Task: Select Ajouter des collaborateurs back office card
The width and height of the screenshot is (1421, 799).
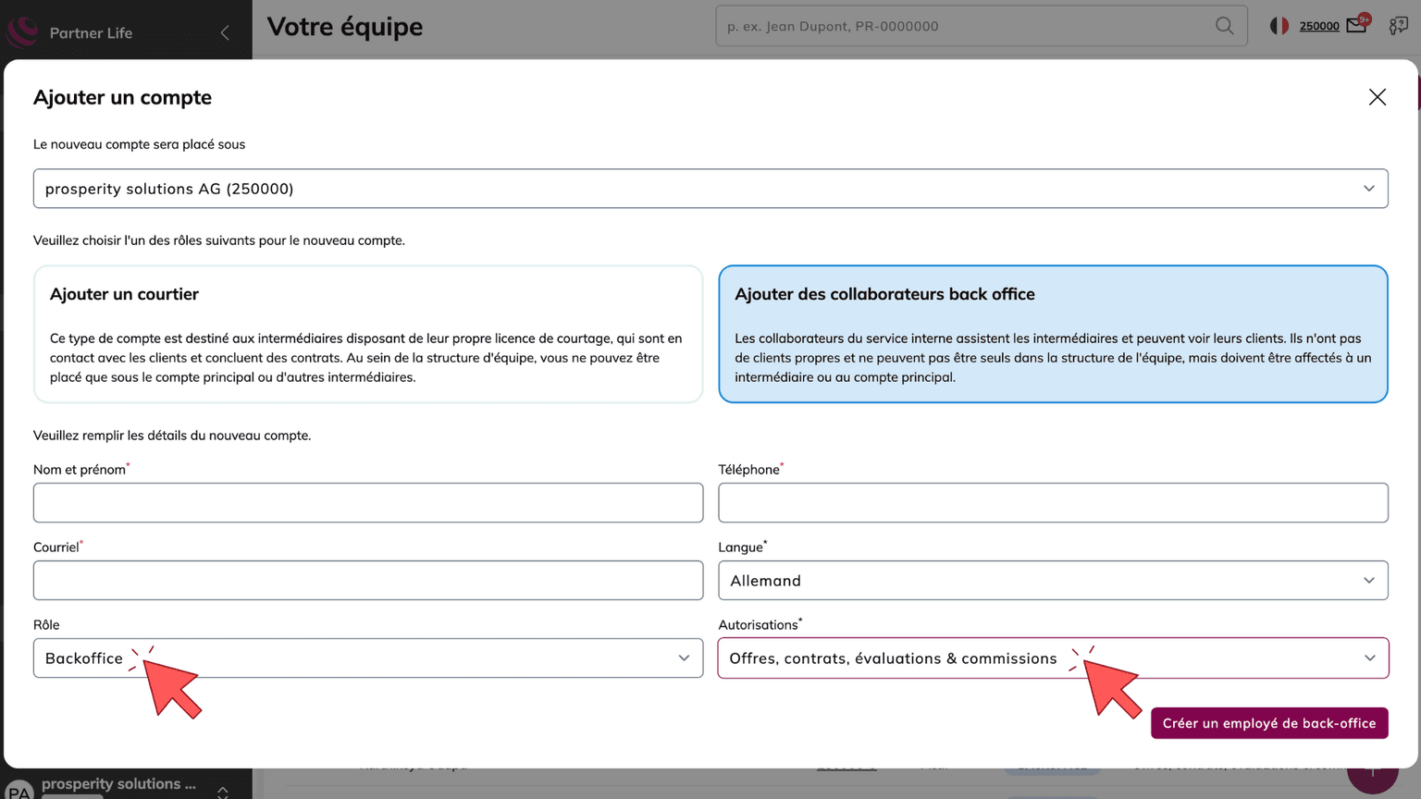Action: [1052, 334]
